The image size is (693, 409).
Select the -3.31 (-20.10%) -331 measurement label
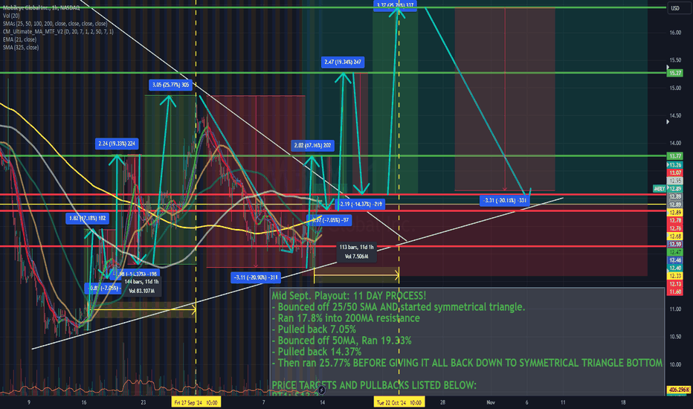[x=505, y=201]
